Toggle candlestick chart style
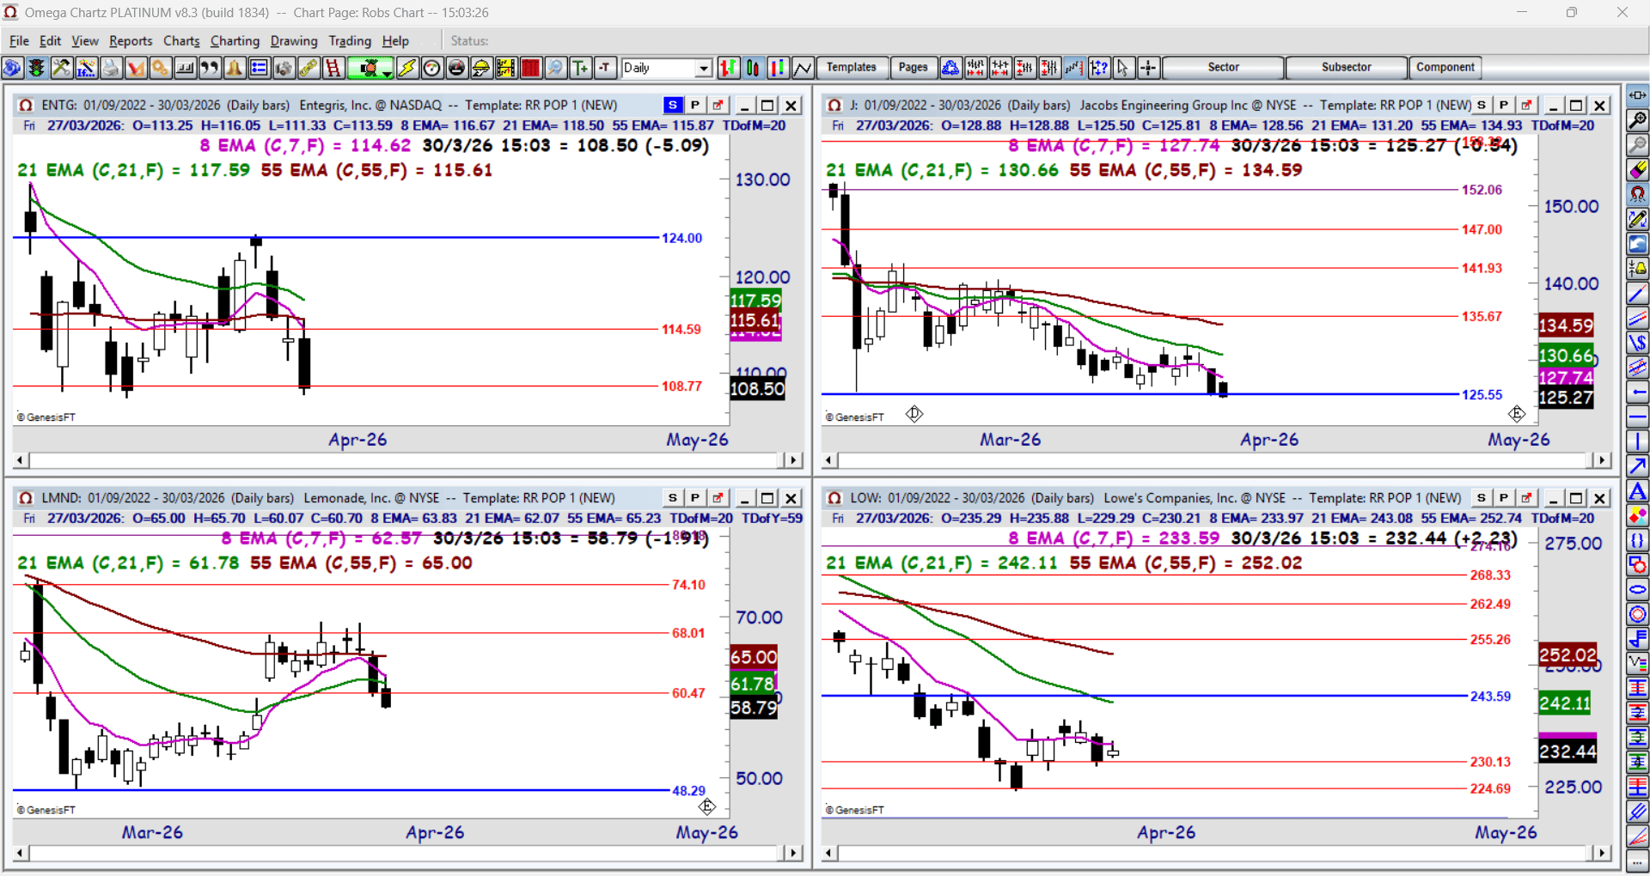This screenshot has height=876, width=1650. pos(753,68)
